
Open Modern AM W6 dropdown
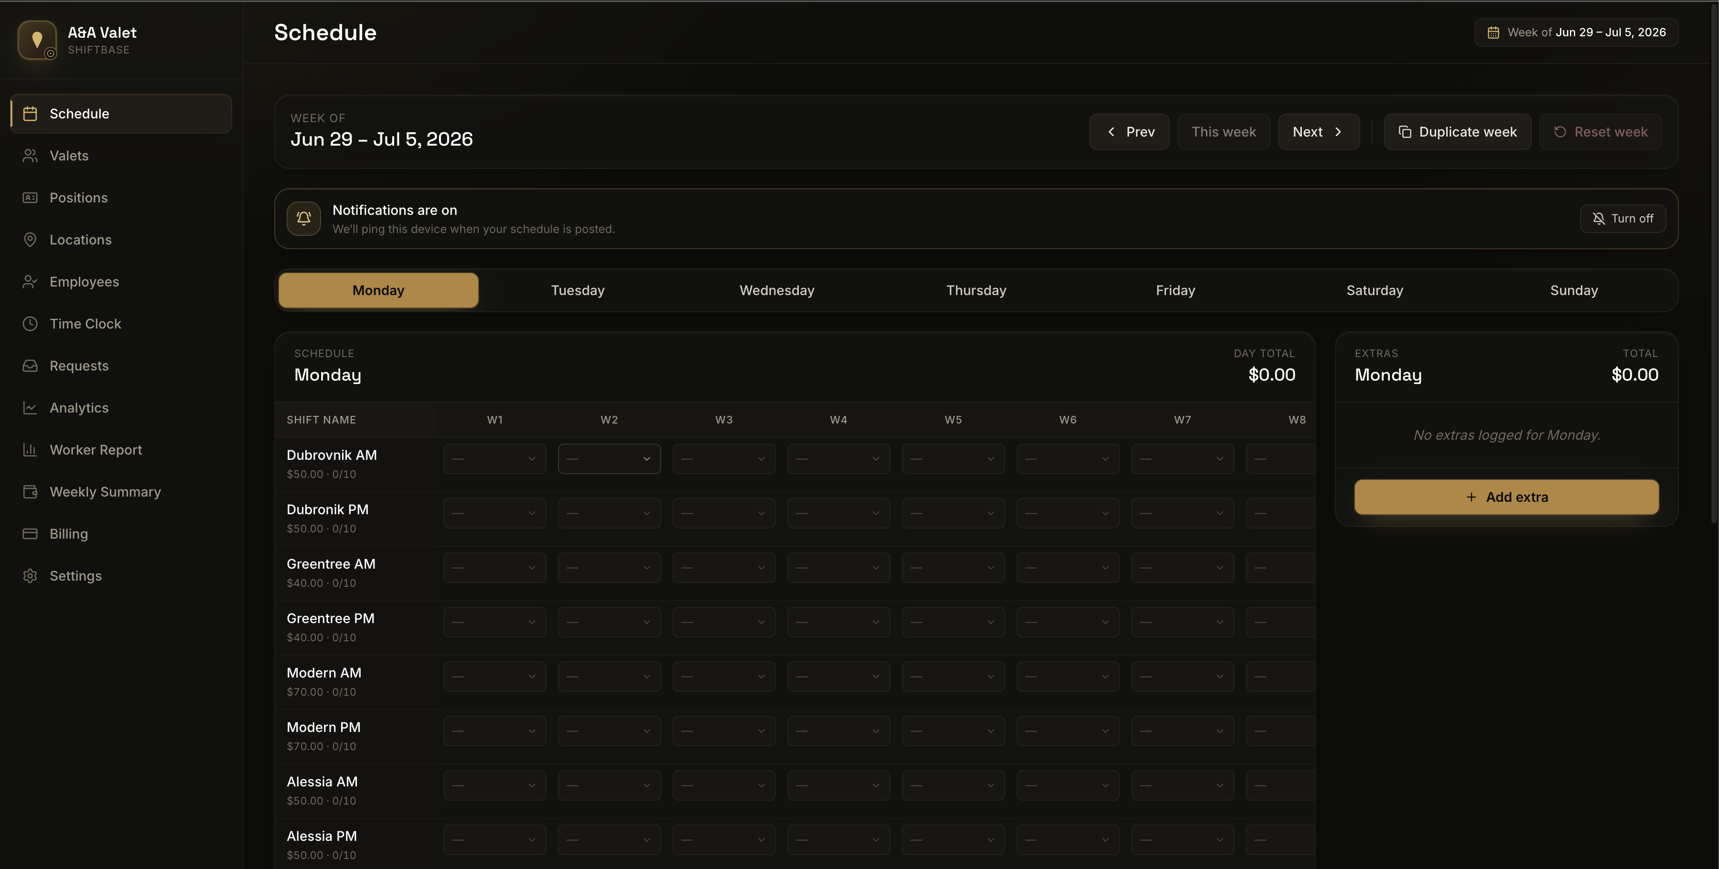point(1068,676)
